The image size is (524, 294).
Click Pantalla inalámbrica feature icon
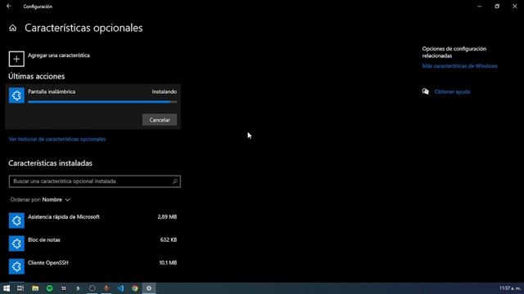[x=16, y=96]
